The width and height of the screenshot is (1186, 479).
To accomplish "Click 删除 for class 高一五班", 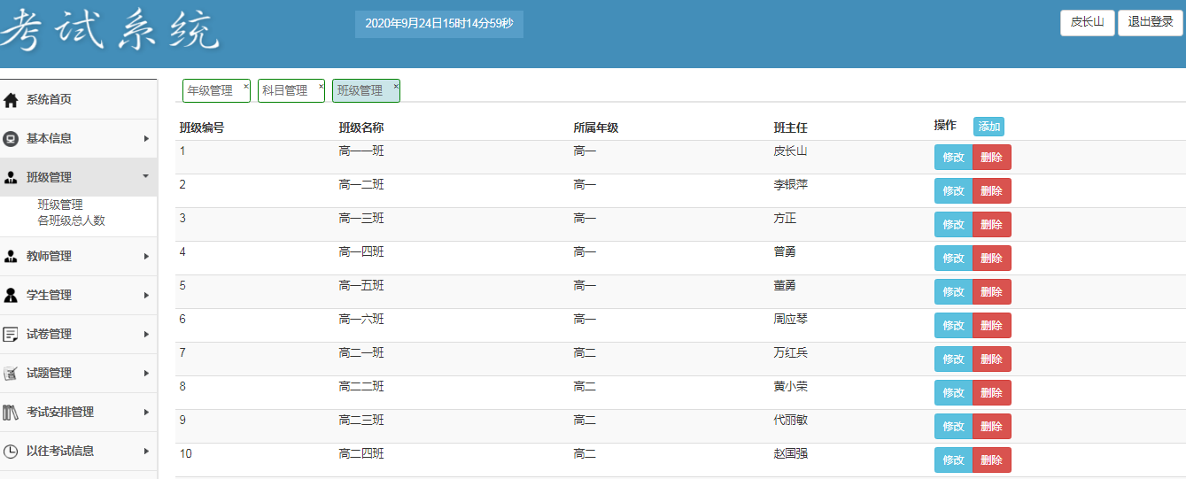I will [x=991, y=292].
